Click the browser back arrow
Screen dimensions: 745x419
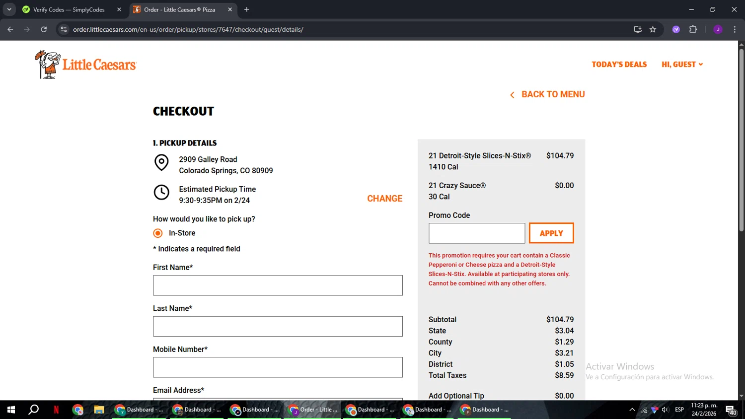[x=10, y=29]
